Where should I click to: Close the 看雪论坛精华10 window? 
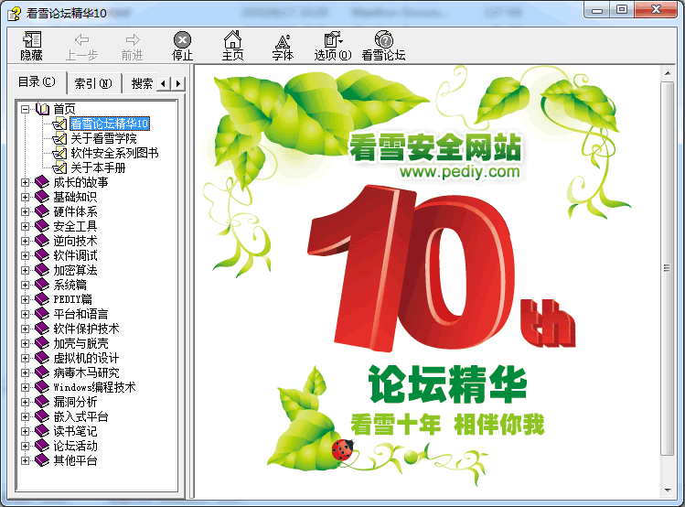coord(656,10)
